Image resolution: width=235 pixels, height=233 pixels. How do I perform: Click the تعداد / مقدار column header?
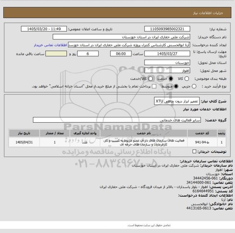tap(55, 133)
